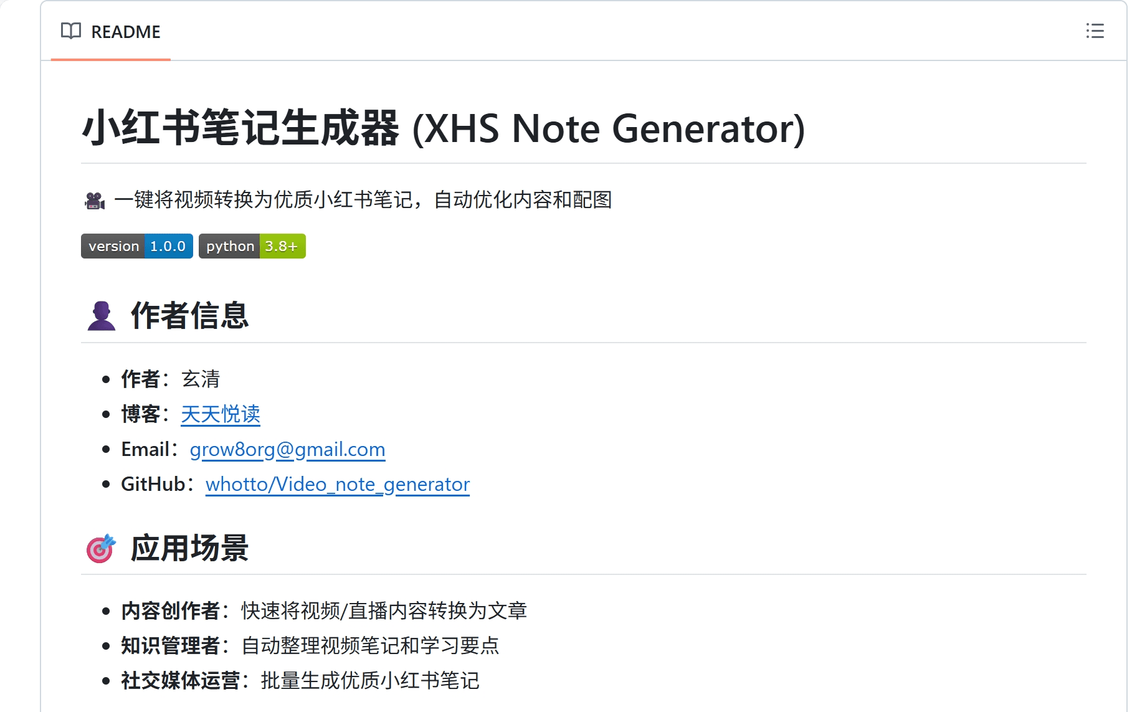The width and height of the screenshot is (1132, 712).
Task: Select the README tab
Action: point(111,32)
